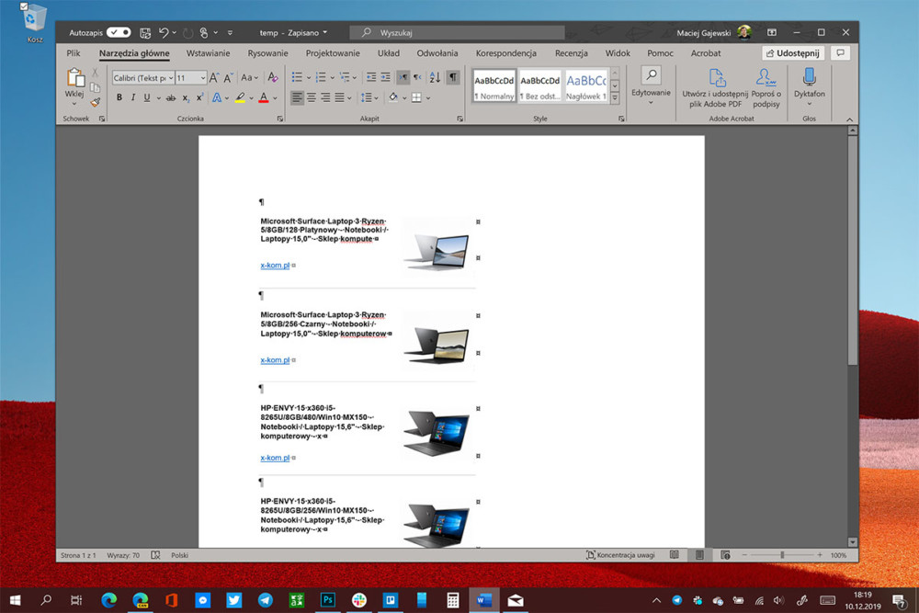Screen dimensions: 919x613
Task: Increase font size with the larger A
Action: [214, 77]
